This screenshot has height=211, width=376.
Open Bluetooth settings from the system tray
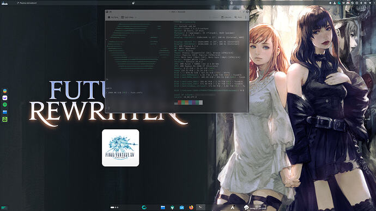pyautogui.click(x=361, y=3)
